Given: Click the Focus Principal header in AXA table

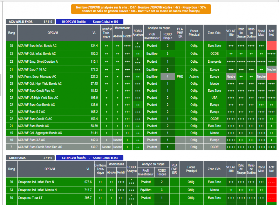Looking at the screenshot, I should pos(194,33).
